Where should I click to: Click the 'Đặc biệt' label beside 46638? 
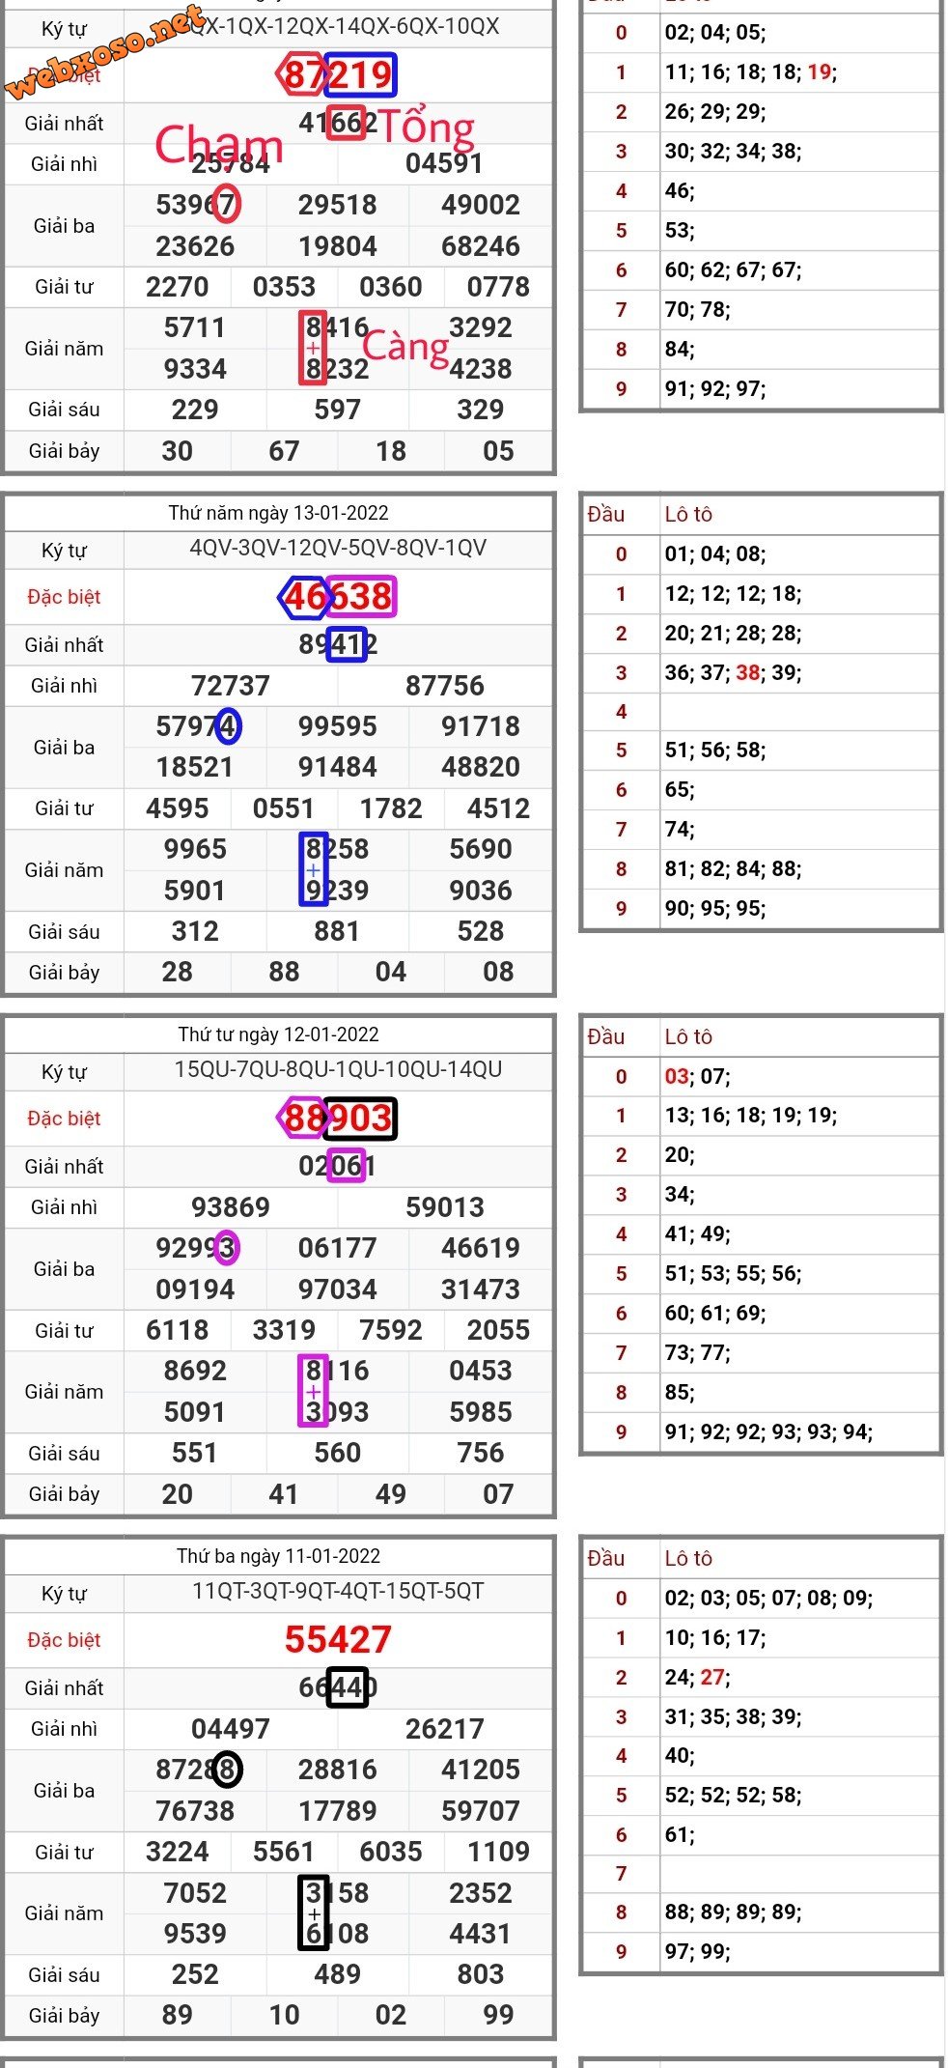click(x=64, y=597)
